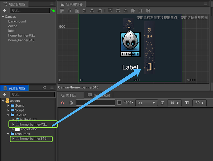Screen dimensions: 213x161
Task: Expand the home_banner345 asset arrow
Action: pyautogui.click(x=13, y=138)
